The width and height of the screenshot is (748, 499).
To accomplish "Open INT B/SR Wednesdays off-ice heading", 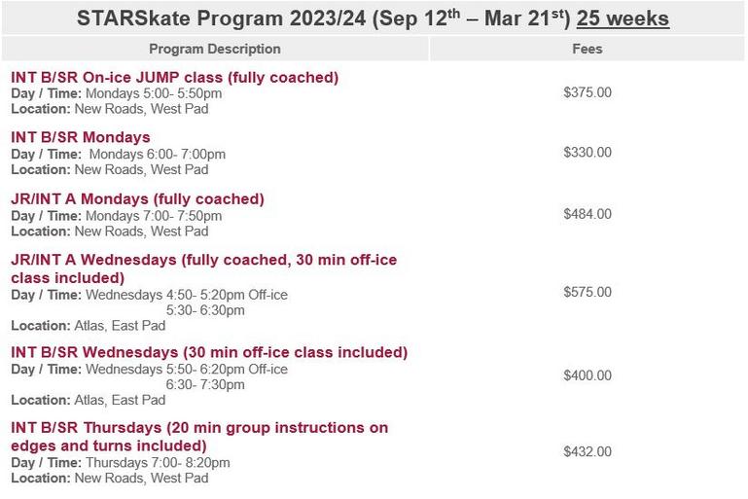I will pos(209,352).
